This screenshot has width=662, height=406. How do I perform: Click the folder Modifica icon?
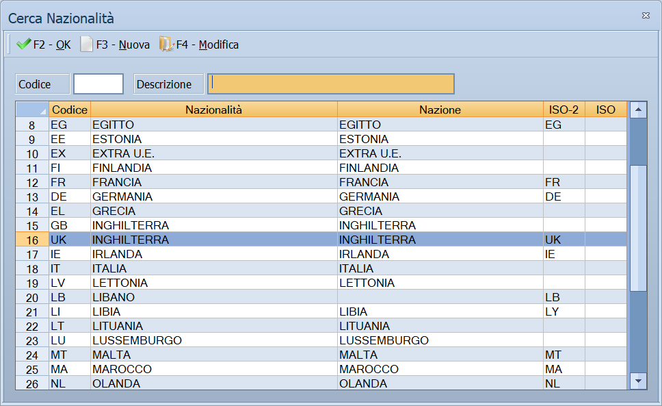[x=166, y=44]
